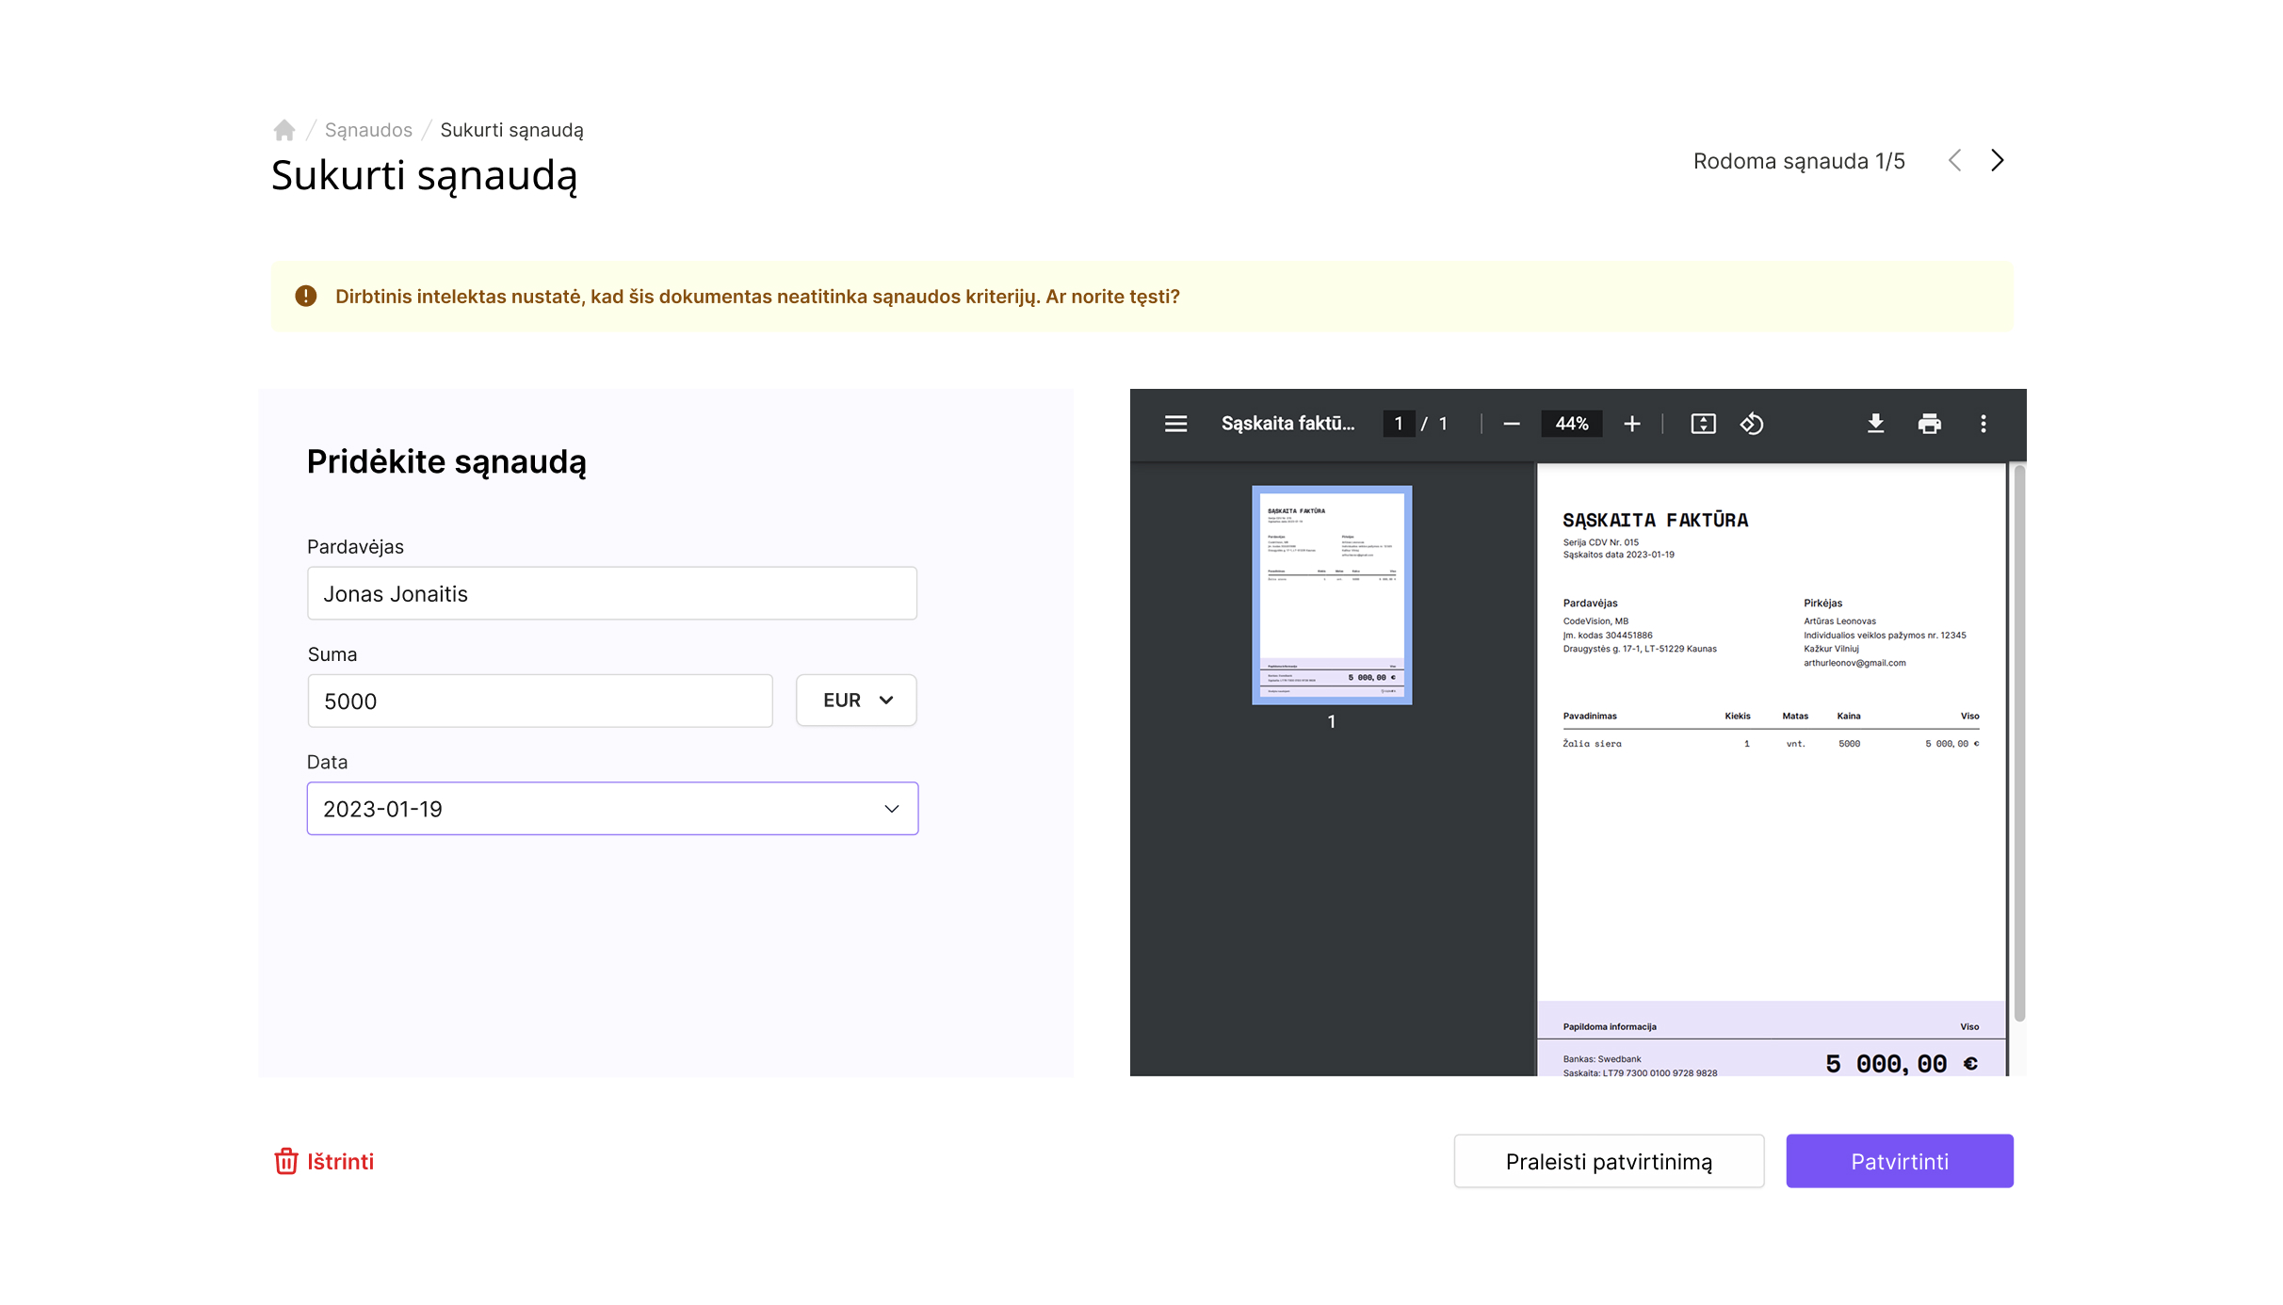This screenshot has width=2283, height=1305.
Task: Click the Sąskaita faktū... document title
Action: pyautogui.click(x=1287, y=424)
